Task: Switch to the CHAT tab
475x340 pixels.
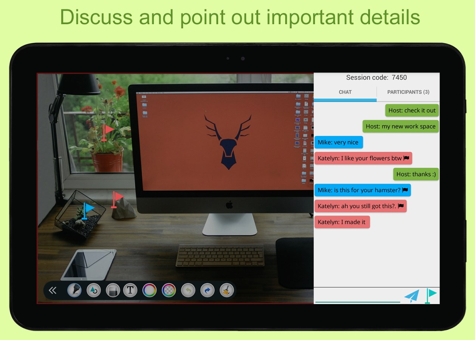Action: click(x=345, y=92)
